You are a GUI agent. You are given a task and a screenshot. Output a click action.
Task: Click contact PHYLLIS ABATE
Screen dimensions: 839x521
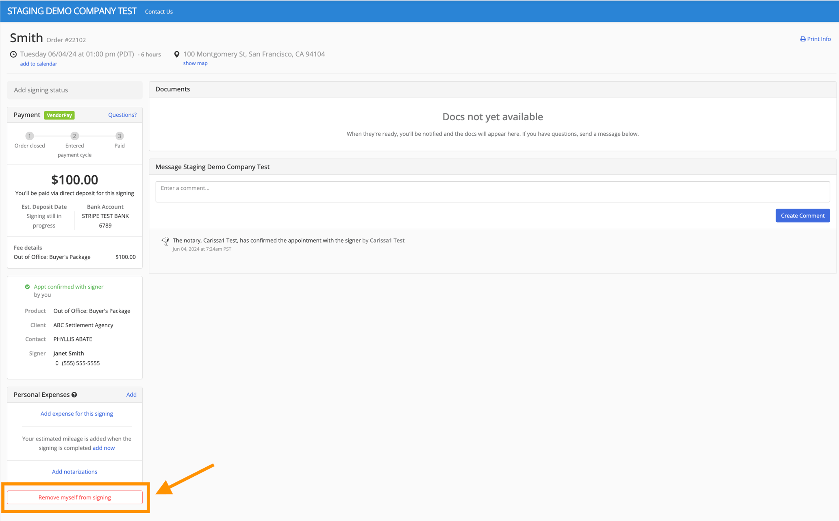pyautogui.click(x=73, y=339)
